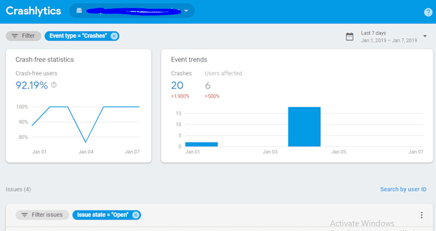
Task: Click the Issues (4) heading
Action: (x=19, y=189)
